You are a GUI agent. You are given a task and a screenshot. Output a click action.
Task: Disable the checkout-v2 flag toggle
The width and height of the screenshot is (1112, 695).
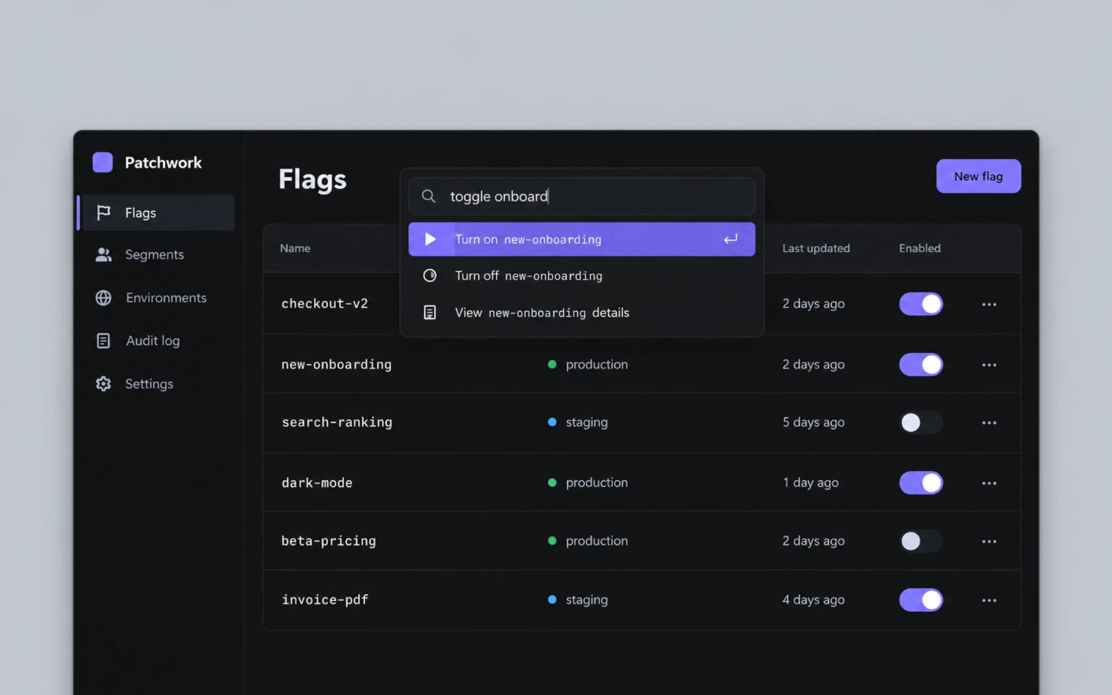(x=921, y=304)
